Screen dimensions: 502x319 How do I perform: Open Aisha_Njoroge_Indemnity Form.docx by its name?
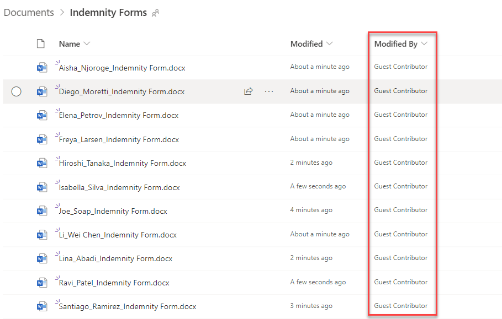[x=120, y=67]
